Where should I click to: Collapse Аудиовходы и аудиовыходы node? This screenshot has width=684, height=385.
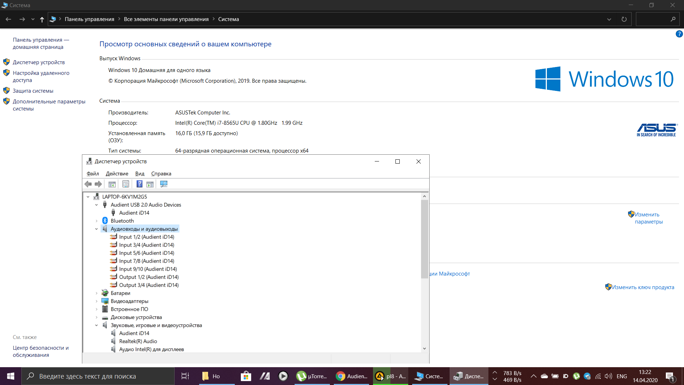point(97,229)
